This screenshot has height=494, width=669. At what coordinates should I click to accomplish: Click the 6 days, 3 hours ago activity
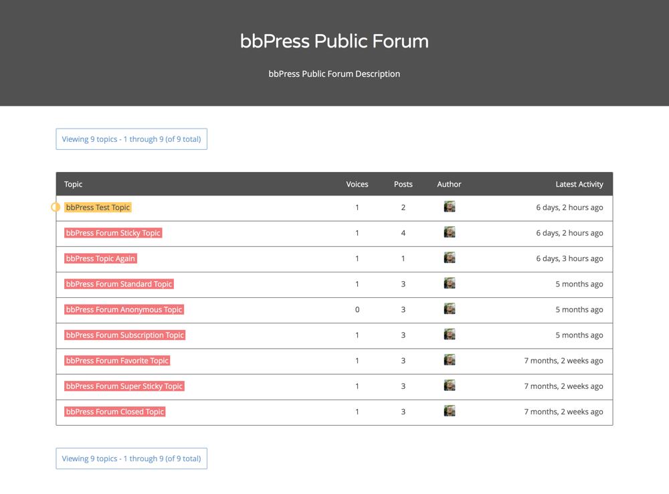coord(569,259)
